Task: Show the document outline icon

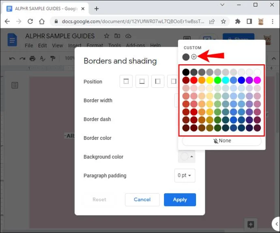Action: tap(15, 85)
